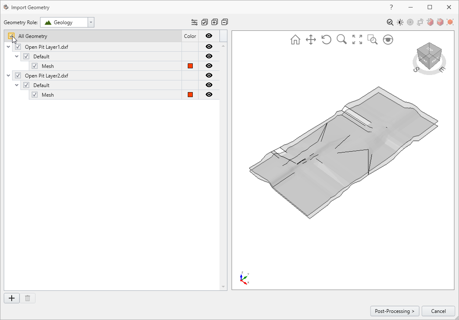Click the concentric circles target icon
This screenshot has width=459, height=320.
pos(410,22)
